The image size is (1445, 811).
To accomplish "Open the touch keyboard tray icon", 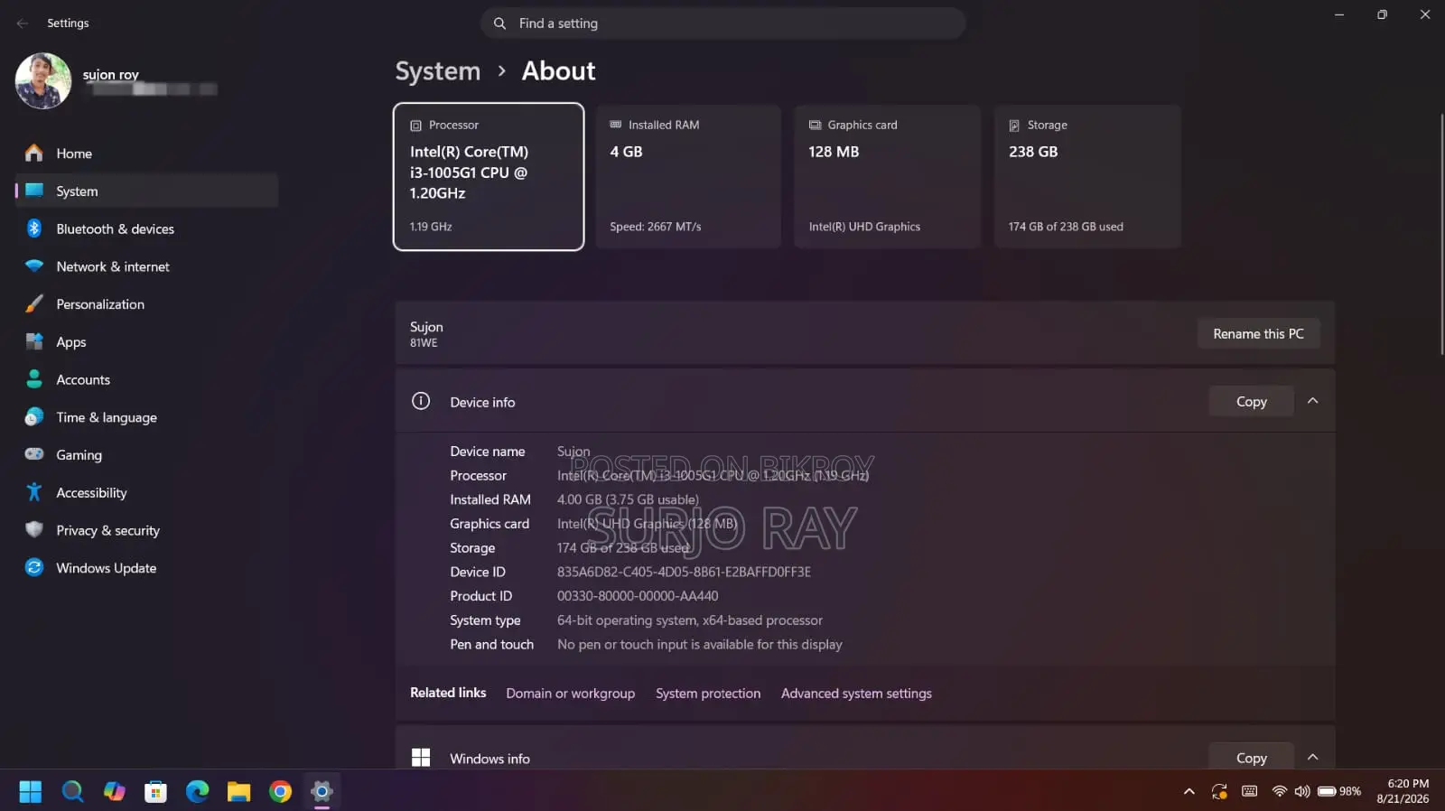I will pos(1250,792).
